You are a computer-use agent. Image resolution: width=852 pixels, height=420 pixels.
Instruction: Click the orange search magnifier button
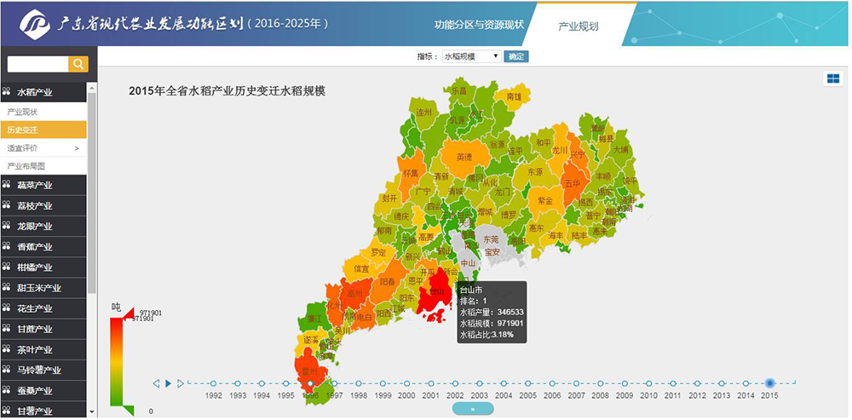tap(78, 64)
